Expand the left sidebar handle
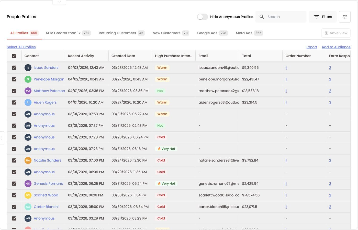This screenshot has width=358, height=230. tap(2, 138)
